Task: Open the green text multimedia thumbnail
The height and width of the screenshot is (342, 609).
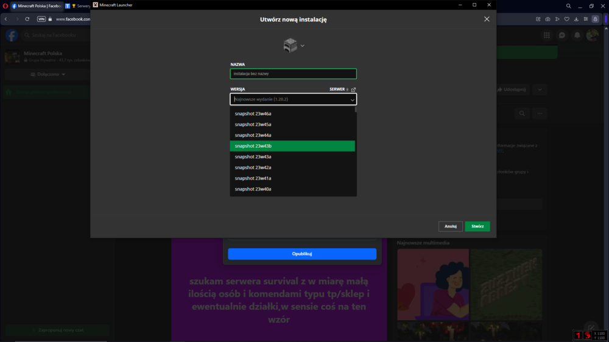Action: pos(506,285)
